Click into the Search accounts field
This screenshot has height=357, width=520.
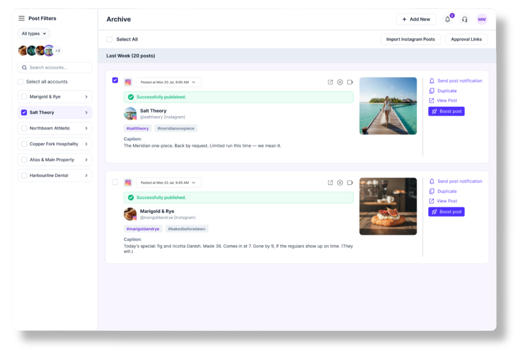pos(55,68)
